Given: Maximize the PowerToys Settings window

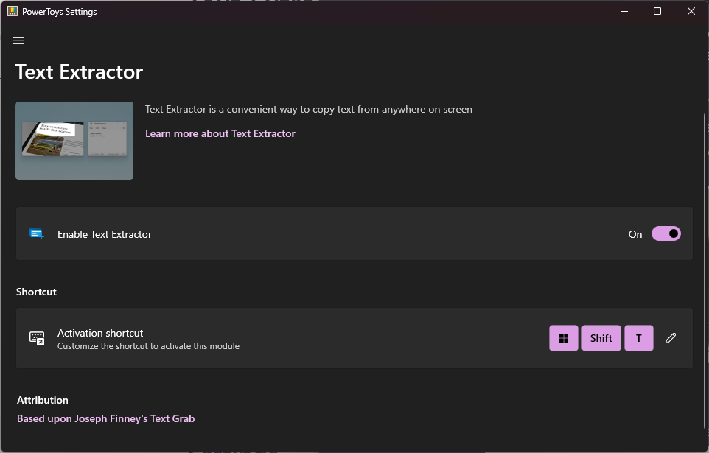Looking at the screenshot, I should (657, 11).
